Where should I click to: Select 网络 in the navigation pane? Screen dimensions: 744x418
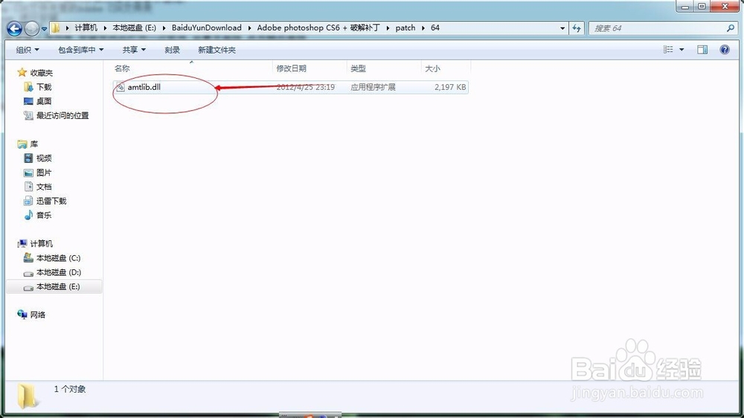(38, 315)
